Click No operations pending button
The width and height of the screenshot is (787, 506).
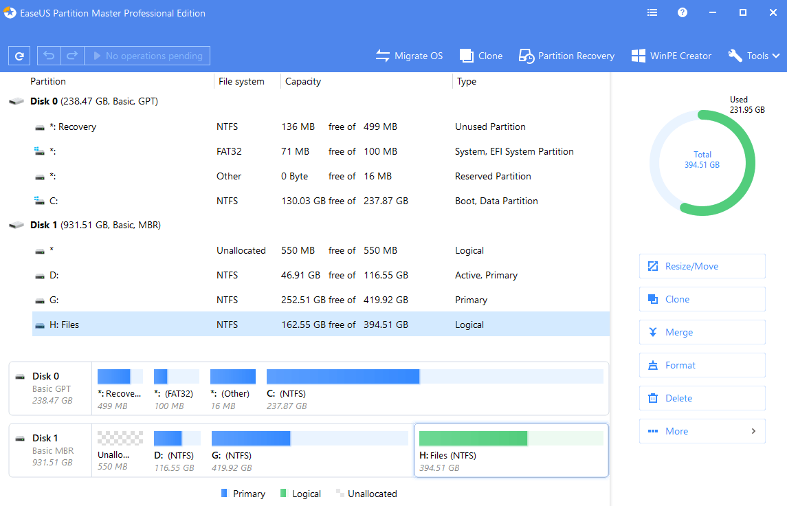(147, 56)
